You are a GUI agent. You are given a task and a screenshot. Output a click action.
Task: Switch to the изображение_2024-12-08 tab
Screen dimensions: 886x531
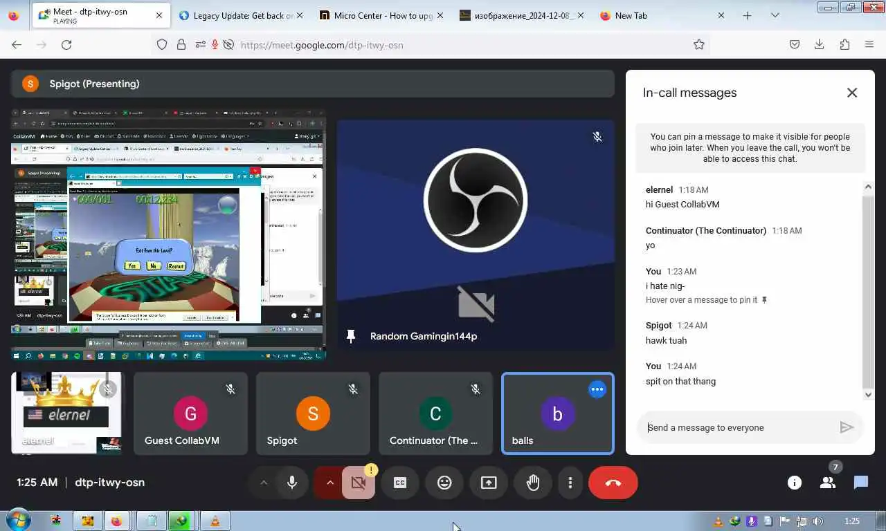(x=523, y=15)
